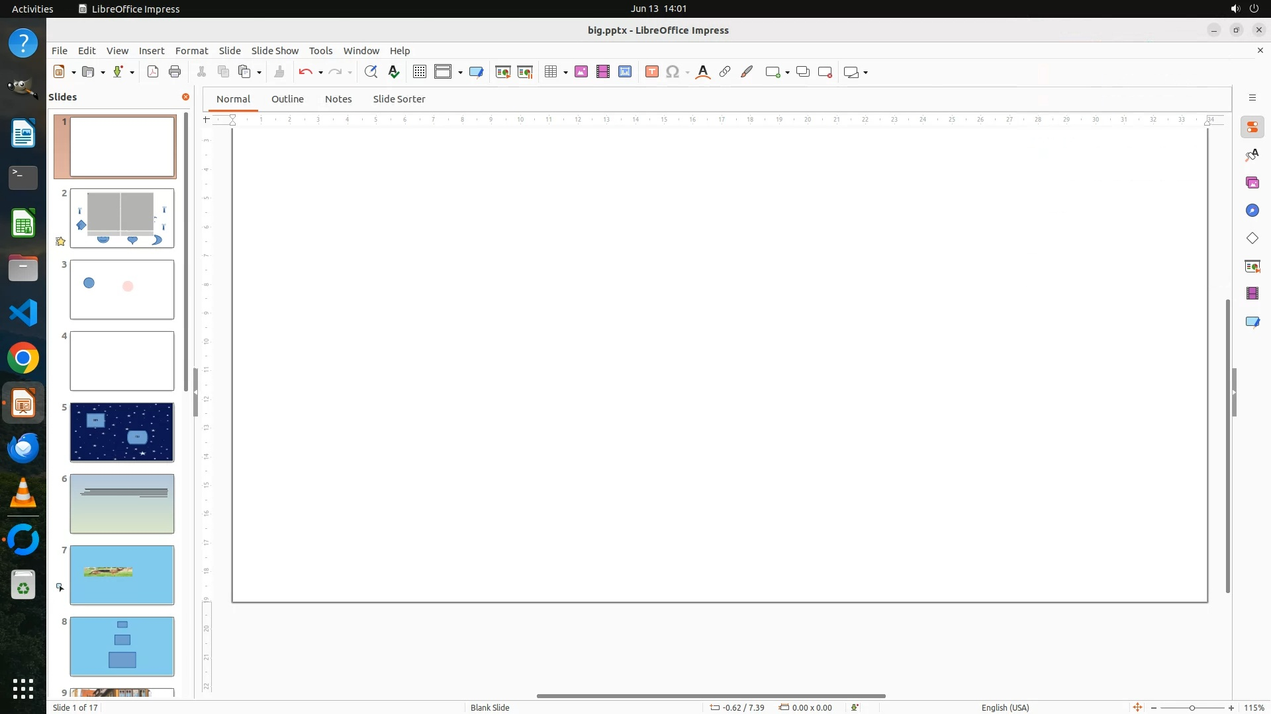Click the zoom slider in status bar
1271x714 pixels.
(1192, 707)
